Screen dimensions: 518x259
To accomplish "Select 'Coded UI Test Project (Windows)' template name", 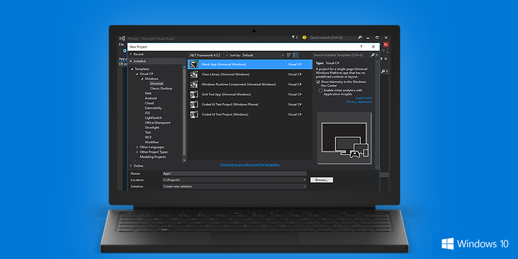I will [x=225, y=115].
